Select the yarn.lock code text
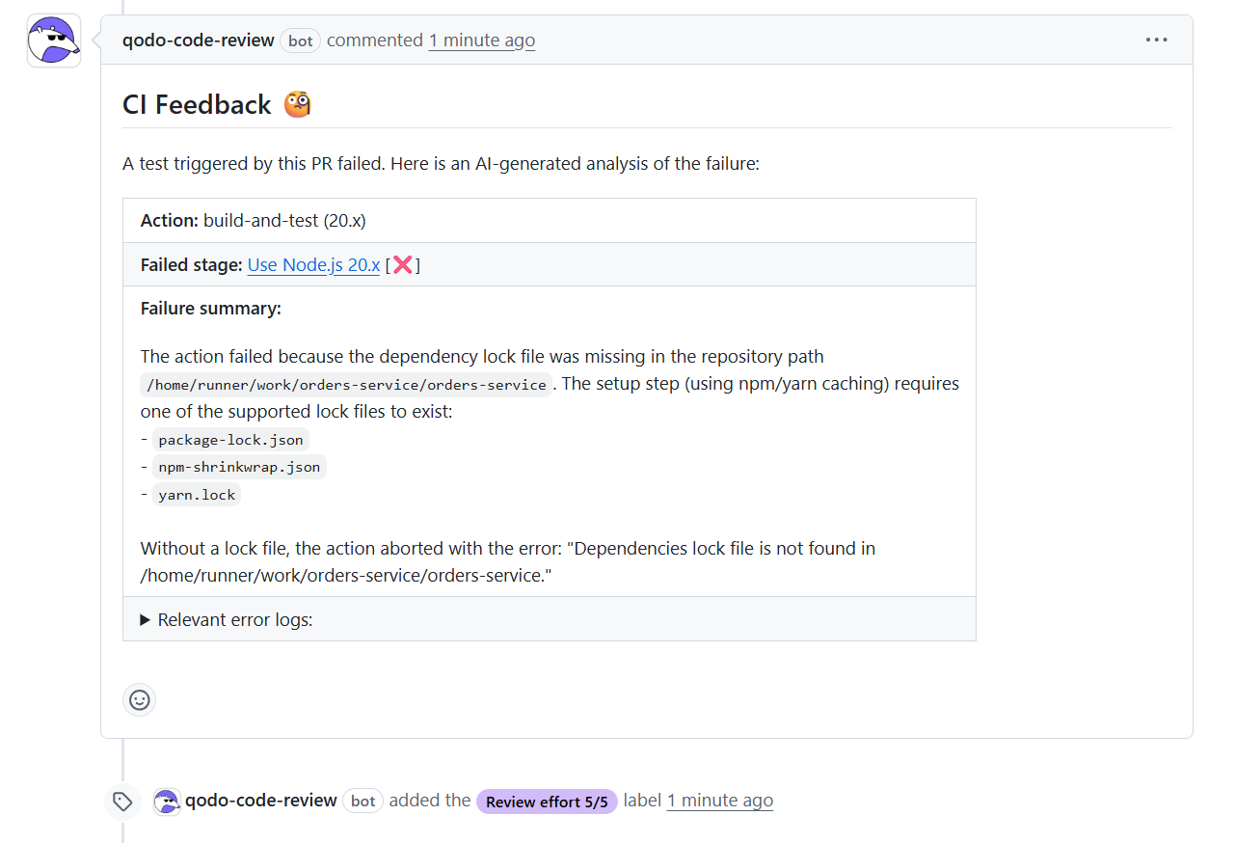The height and width of the screenshot is (843, 1235). tap(197, 494)
